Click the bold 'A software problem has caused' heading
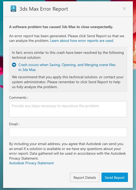The width and height of the screenshot is (136, 190). click(x=61, y=27)
